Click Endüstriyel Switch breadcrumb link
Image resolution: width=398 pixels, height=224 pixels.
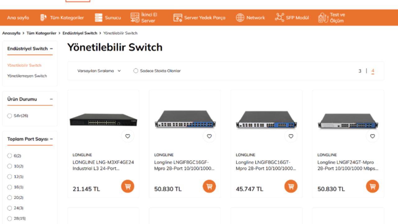[x=80, y=33]
